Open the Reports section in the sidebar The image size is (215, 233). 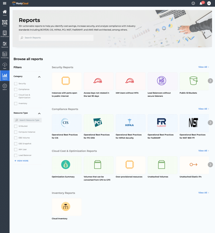click(4, 75)
